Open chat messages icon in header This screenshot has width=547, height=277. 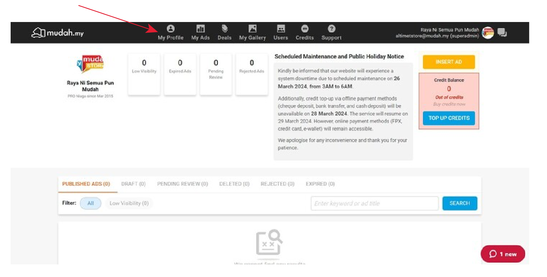coord(502,33)
